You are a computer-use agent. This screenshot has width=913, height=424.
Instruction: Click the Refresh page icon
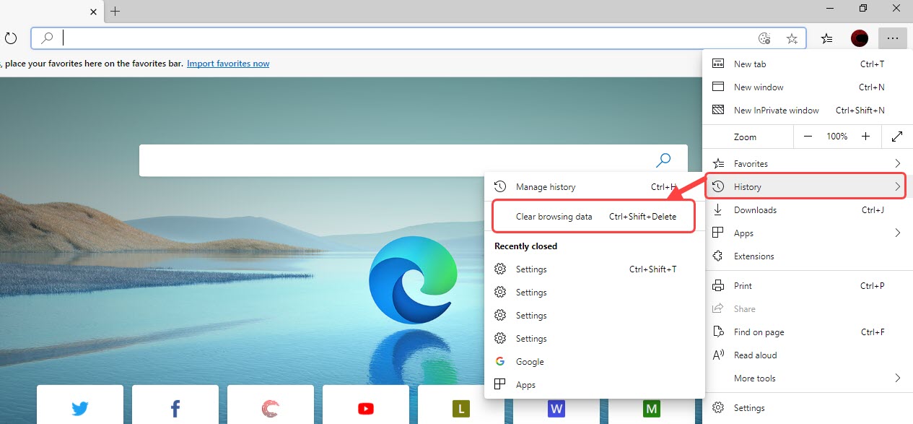[11, 38]
